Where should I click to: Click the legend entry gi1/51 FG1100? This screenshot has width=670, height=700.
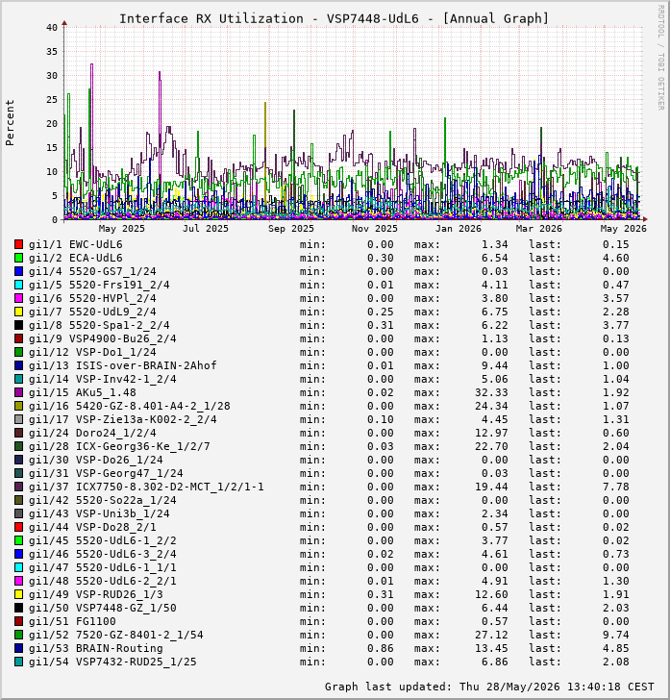coord(72,621)
